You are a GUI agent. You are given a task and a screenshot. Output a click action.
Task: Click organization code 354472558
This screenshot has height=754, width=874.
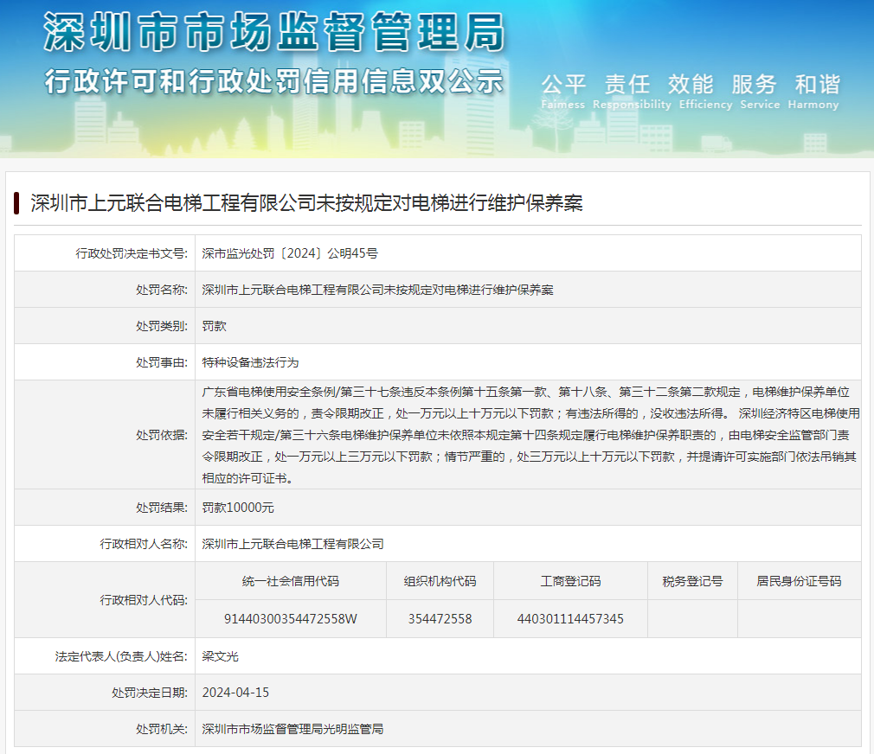tap(440, 619)
